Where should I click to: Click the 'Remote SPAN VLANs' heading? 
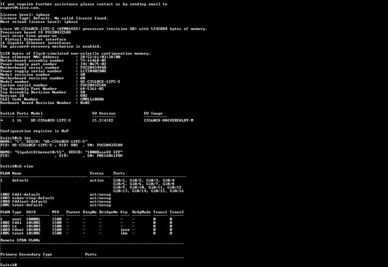[20, 240]
